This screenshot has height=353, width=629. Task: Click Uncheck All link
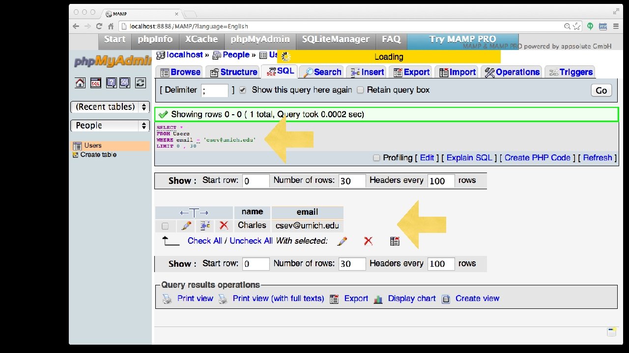click(x=251, y=241)
